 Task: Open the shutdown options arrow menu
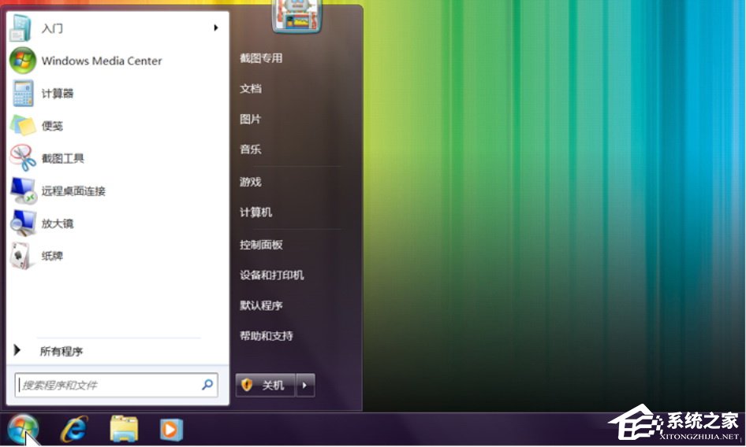(305, 385)
